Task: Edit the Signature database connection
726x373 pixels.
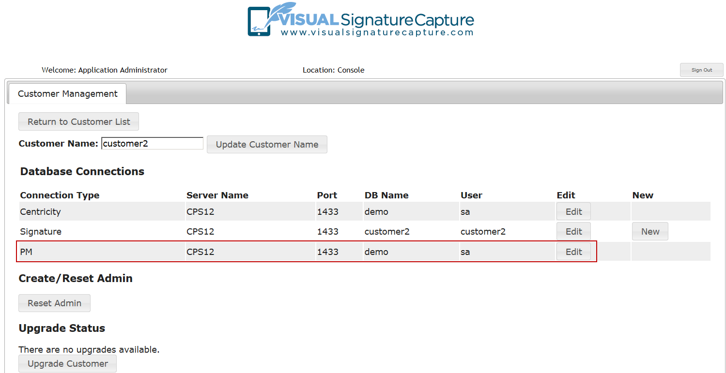Action: pyautogui.click(x=573, y=231)
